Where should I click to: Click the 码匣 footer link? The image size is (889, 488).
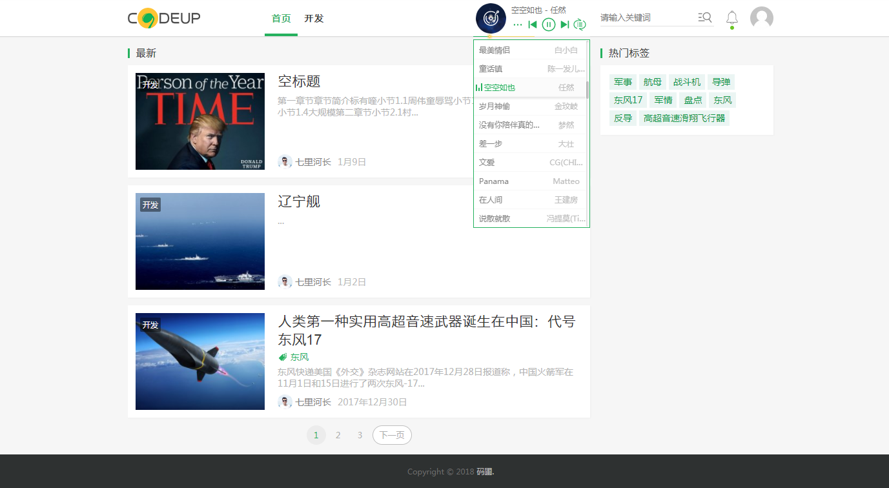pyautogui.click(x=485, y=472)
